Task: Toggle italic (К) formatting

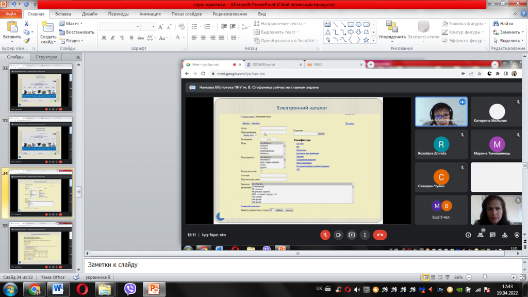Action: [x=113, y=38]
